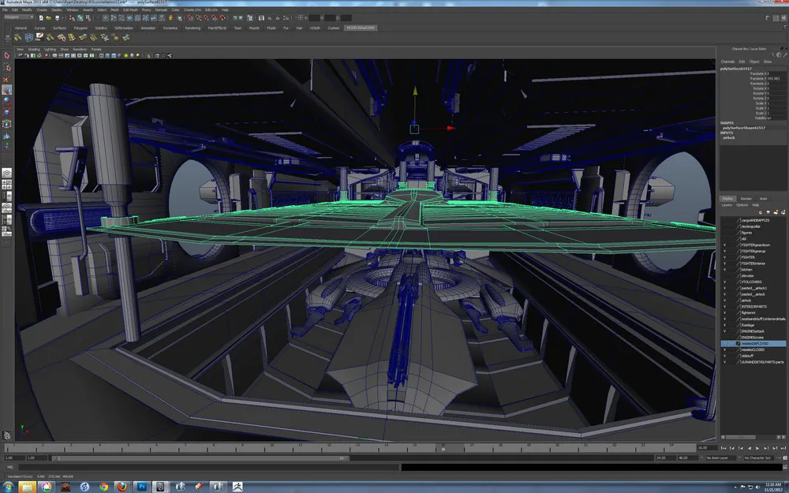Screen dimensions: 789x493
Task: Click the Select arrow tool in toolbox
Action: [6, 56]
